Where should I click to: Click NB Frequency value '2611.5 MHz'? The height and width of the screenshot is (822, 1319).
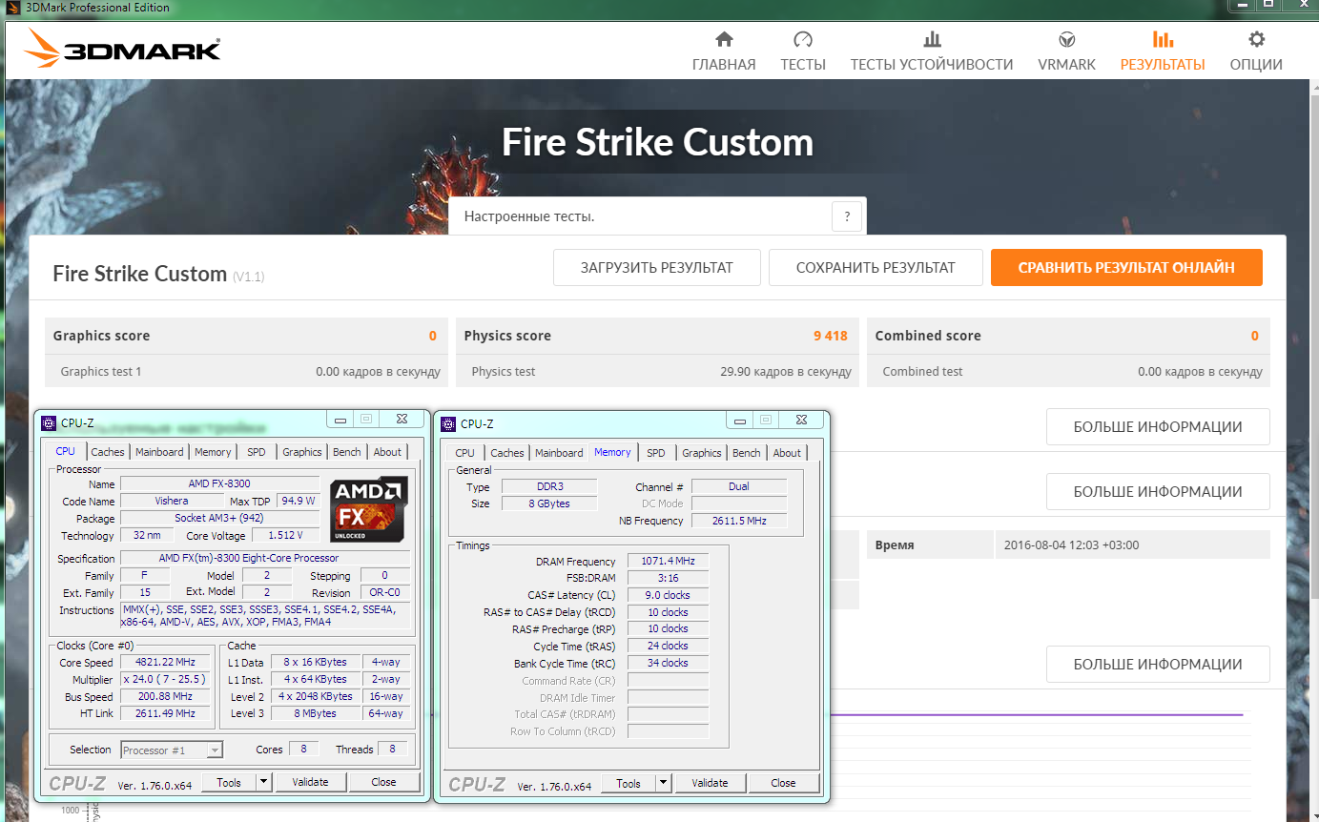(739, 521)
